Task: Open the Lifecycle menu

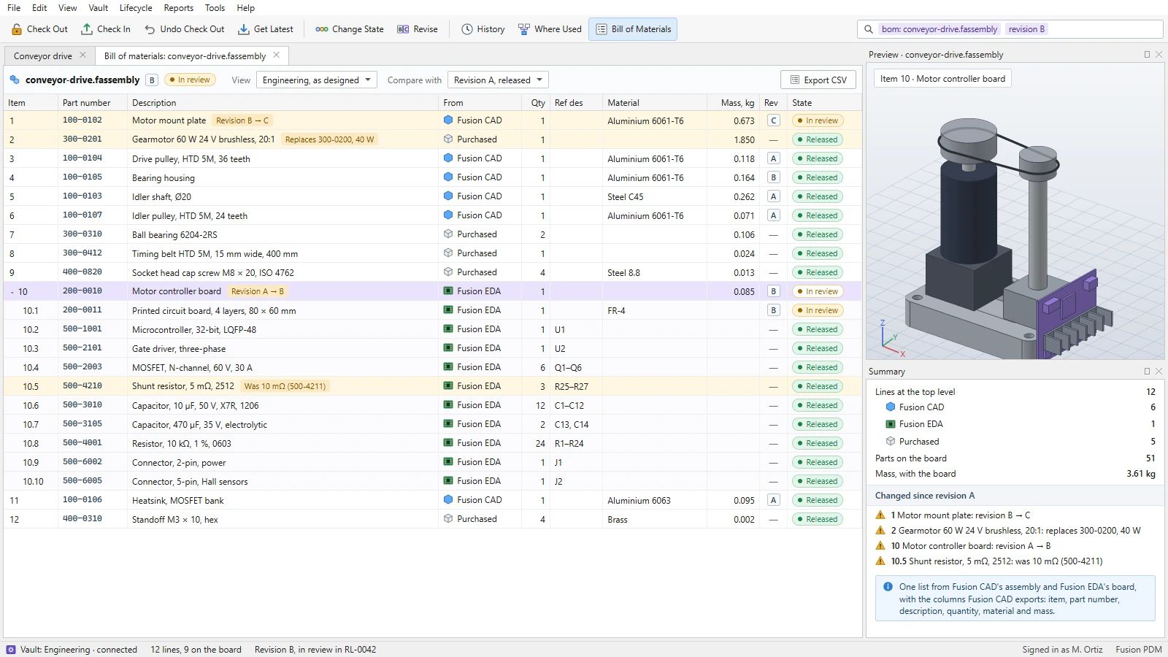Action: pyautogui.click(x=136, y=8)
